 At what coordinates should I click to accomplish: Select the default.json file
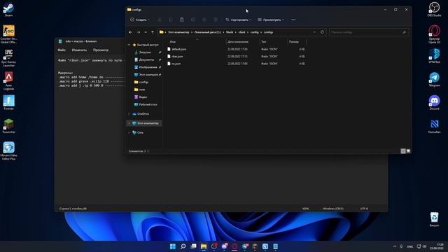click(179, 49)
